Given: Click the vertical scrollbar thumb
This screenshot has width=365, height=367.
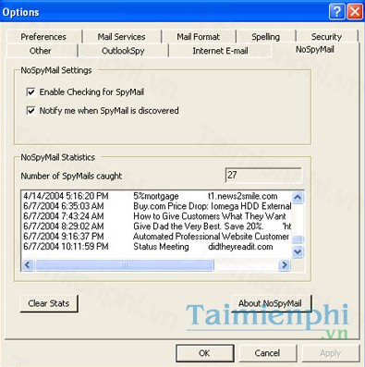Looking at the screenshot, I should 298,239.
